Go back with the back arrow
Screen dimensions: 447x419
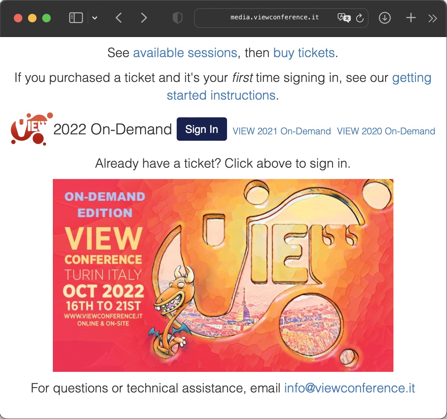coord(119,18)
